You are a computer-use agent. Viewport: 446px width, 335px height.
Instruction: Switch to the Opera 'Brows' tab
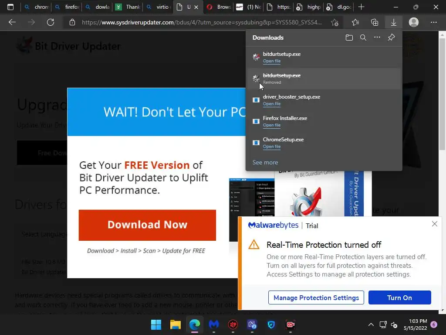[x=219, y=7]
